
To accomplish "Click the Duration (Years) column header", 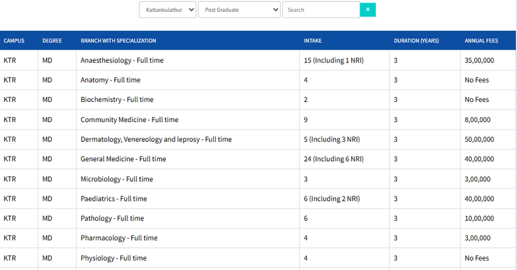I will [x=416, y=41].
